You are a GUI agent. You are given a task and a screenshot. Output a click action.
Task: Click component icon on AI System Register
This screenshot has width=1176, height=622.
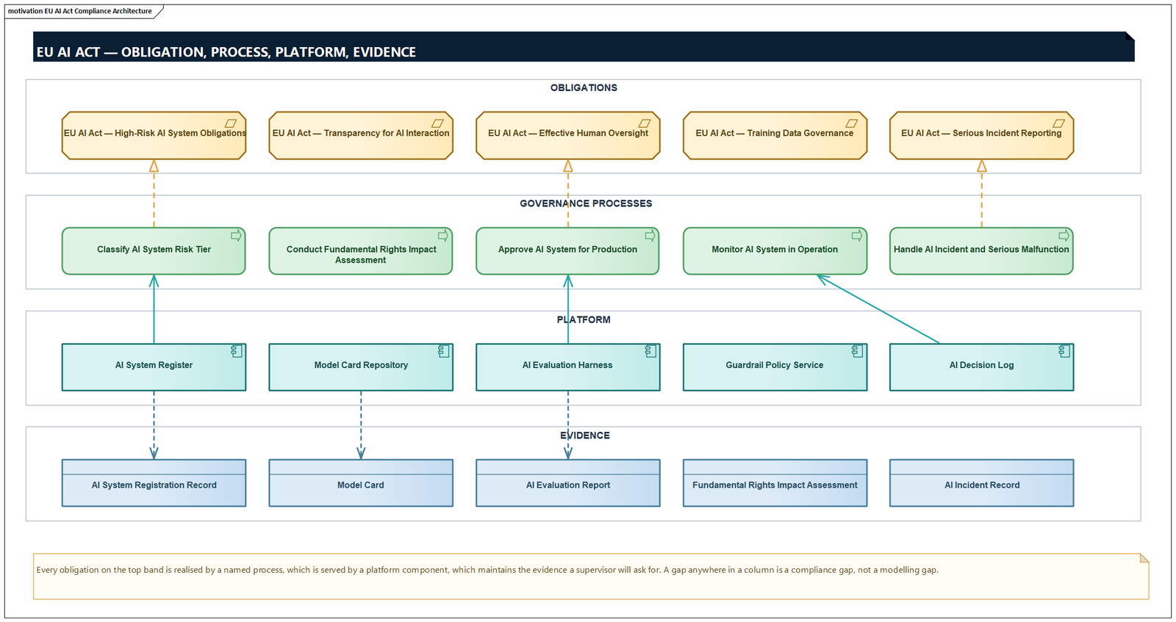tap(237, 352)
